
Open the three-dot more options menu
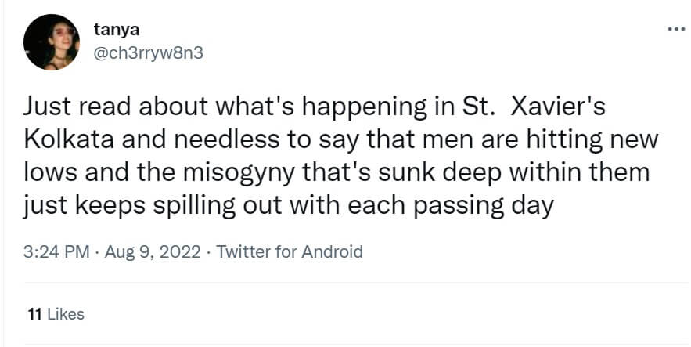point(675,30)
